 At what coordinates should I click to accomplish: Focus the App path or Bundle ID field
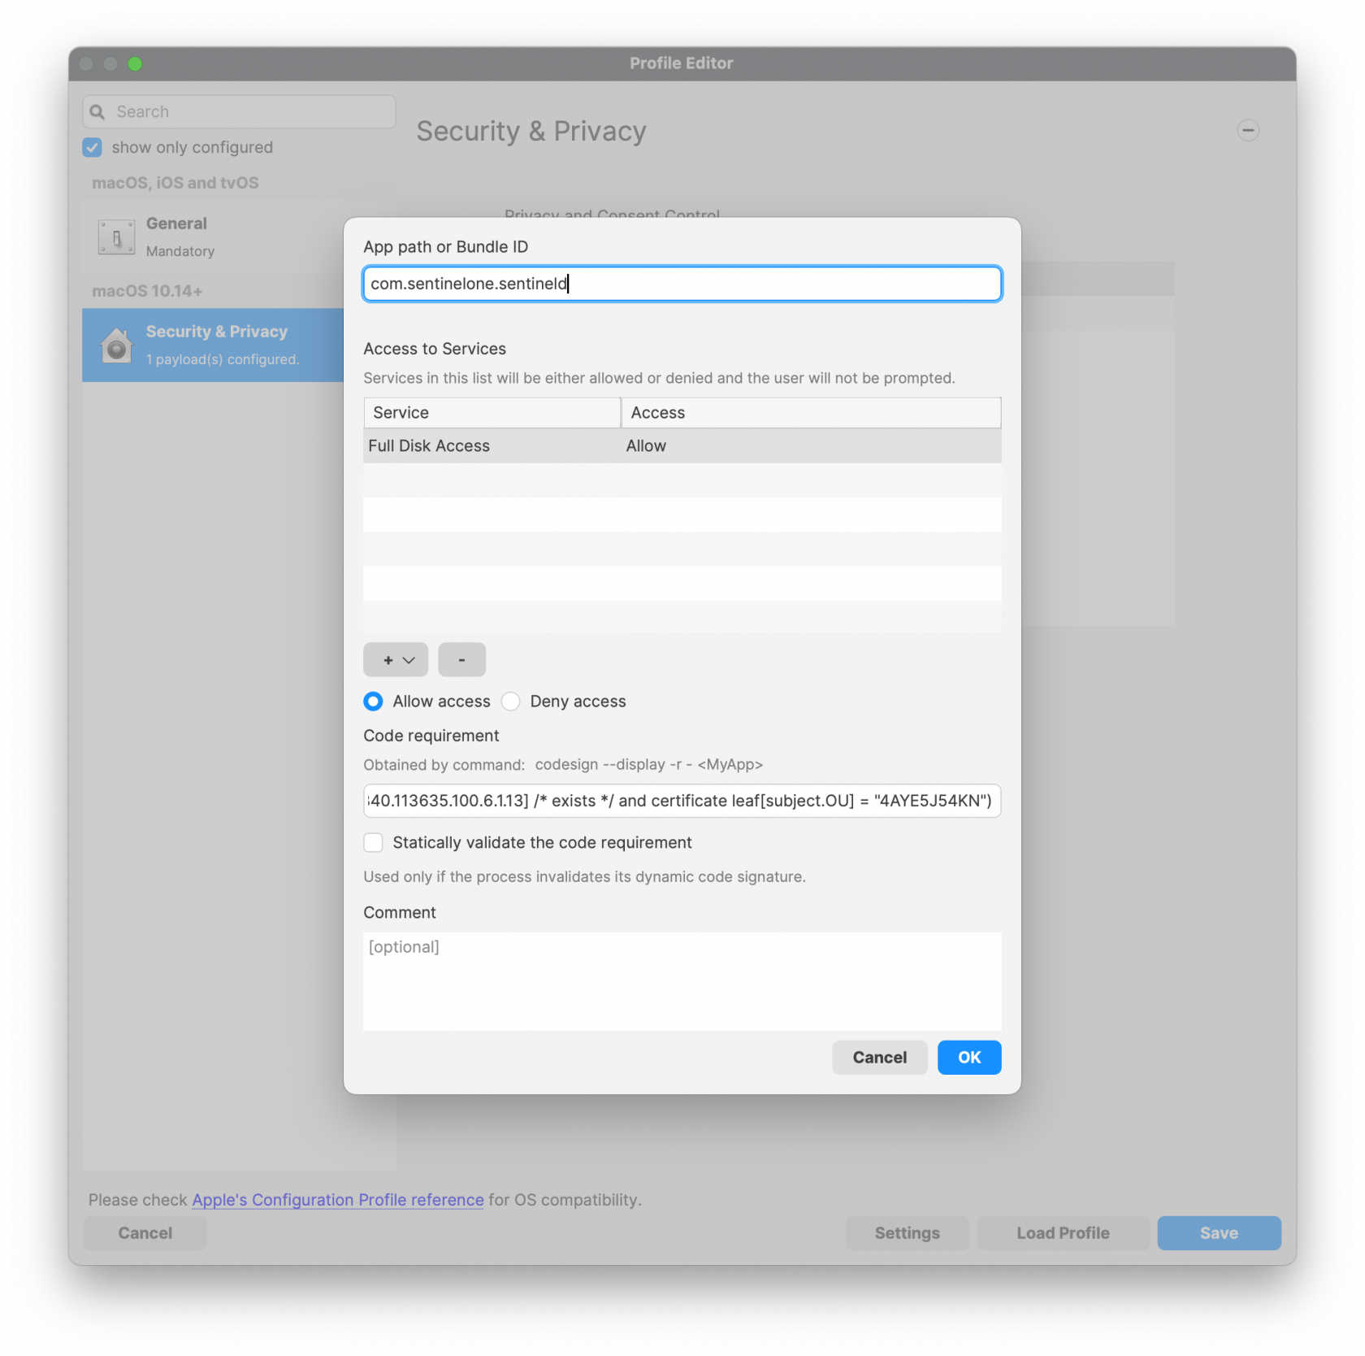click(x=682, y=284)
